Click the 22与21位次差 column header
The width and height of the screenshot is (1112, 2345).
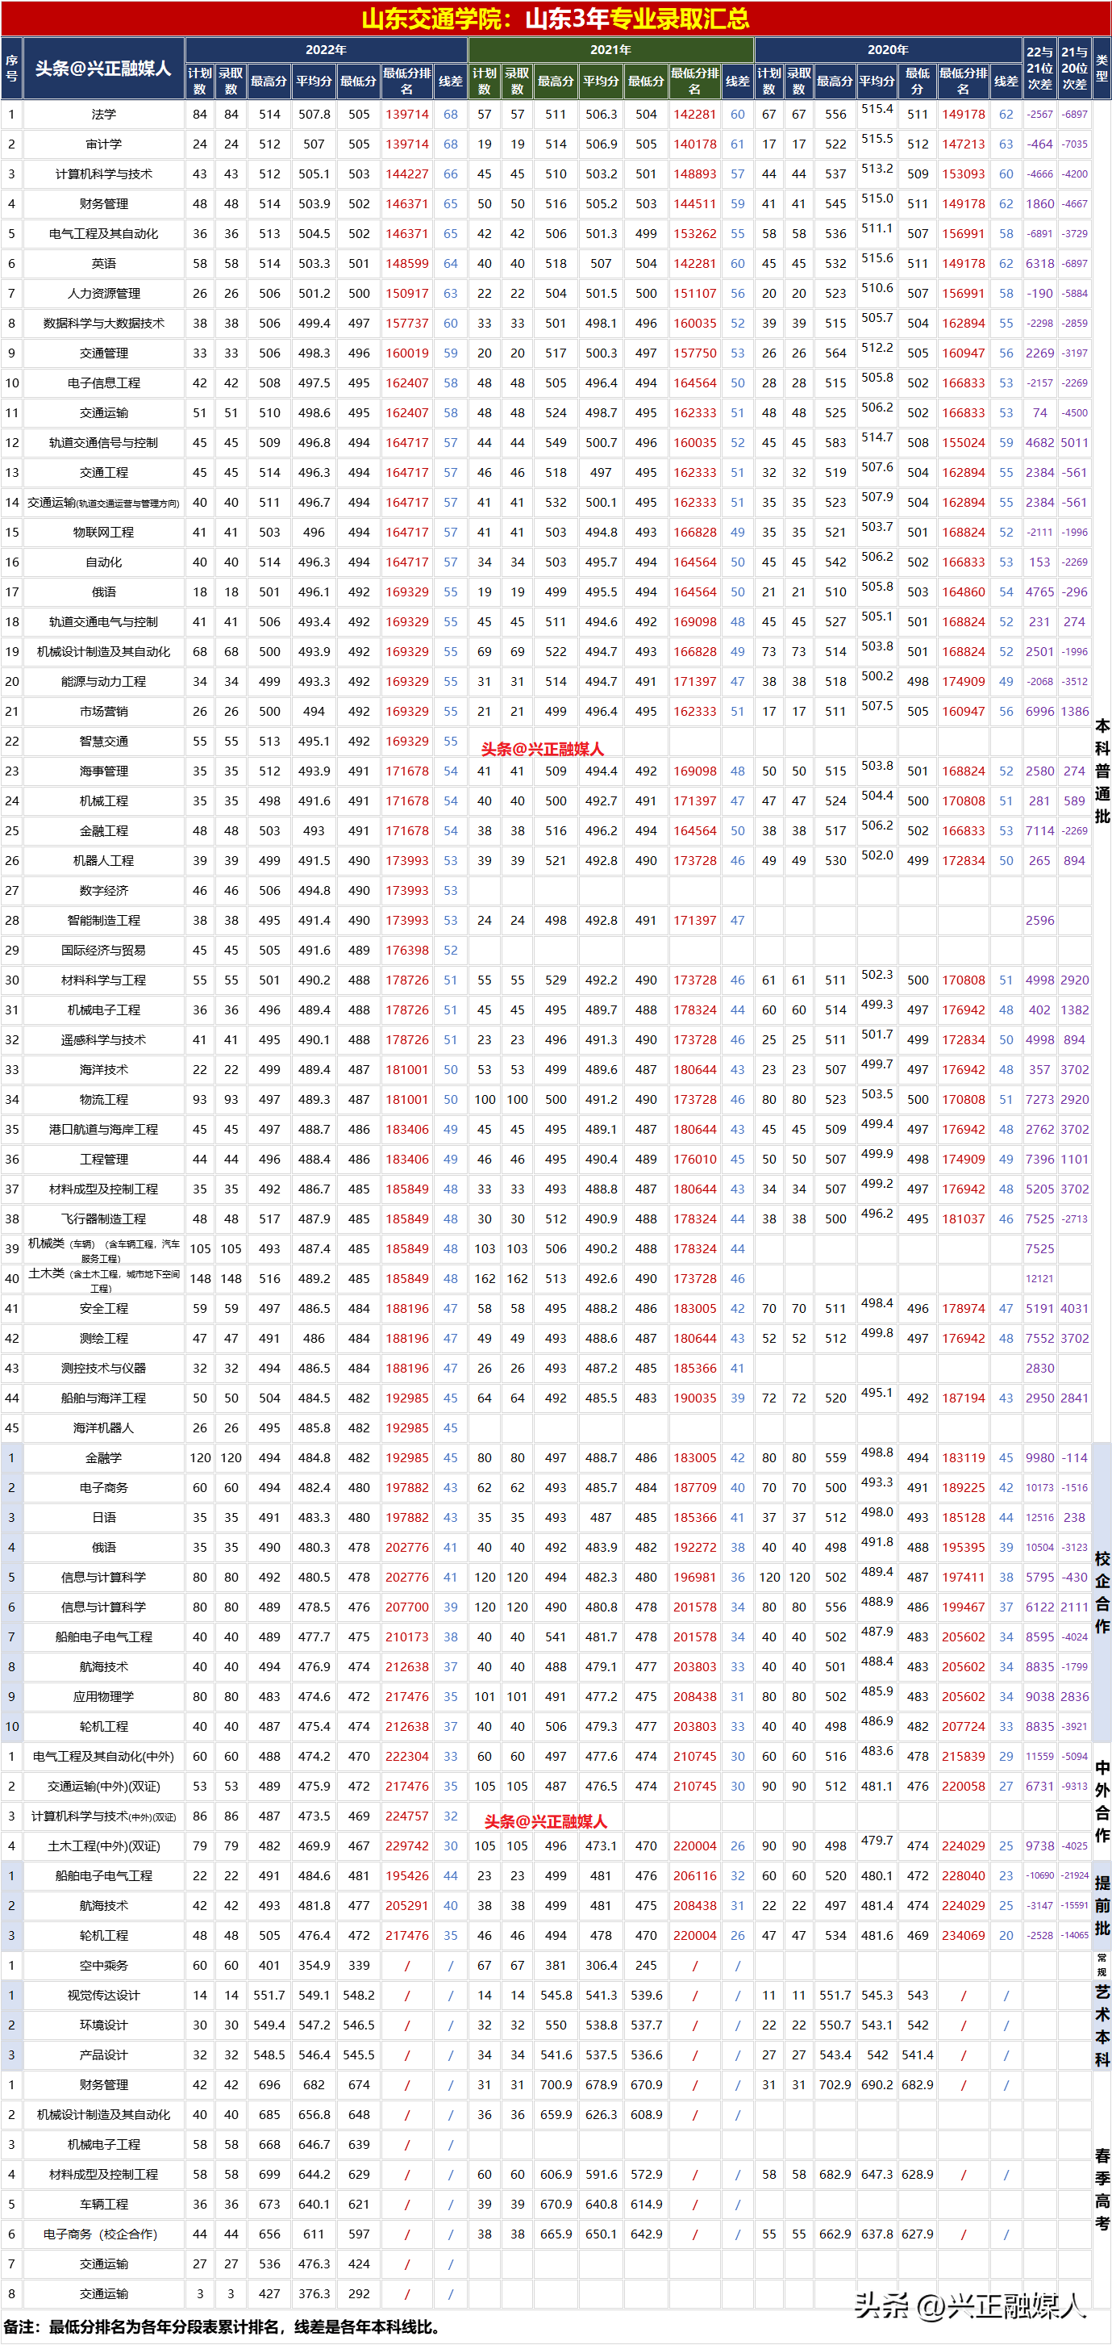1039,69
